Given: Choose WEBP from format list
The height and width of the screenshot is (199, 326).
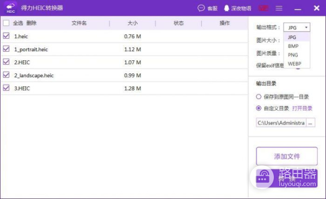Looking at the screenshot, I should [297, 64].
